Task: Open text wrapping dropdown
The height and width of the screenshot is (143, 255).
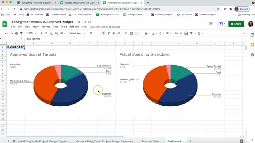Action: (161, 33)
